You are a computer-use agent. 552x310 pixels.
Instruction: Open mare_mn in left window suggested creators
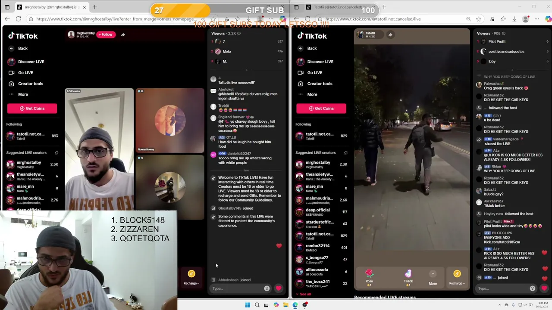click(x=32, y=188)
